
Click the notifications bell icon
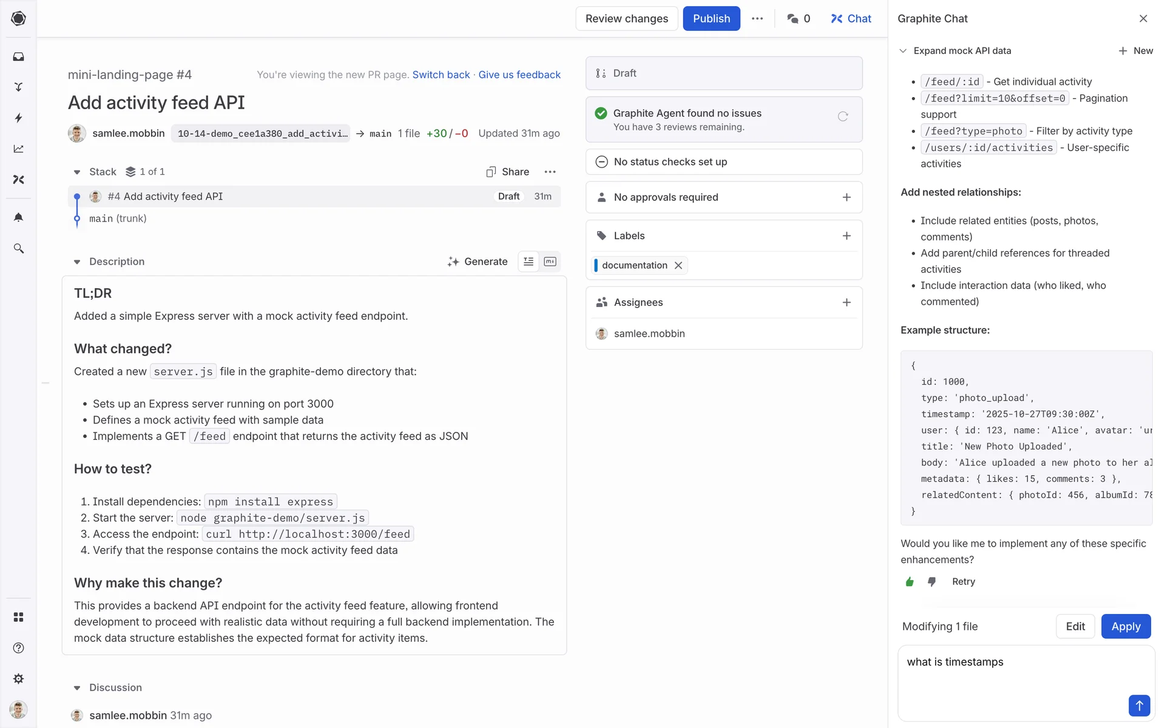[18, 217]
